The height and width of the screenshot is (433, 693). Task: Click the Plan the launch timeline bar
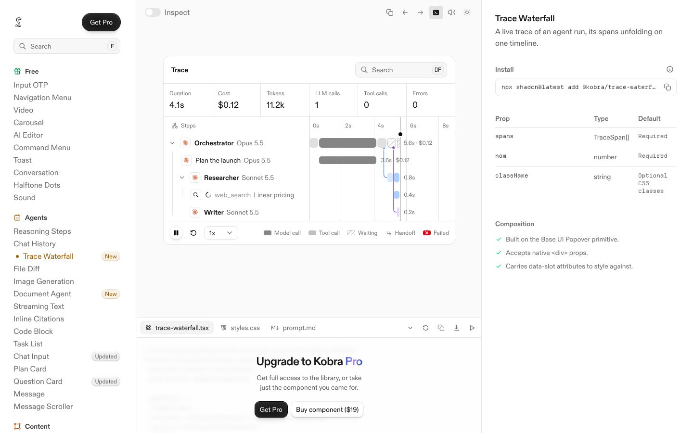[x=347, y=160]
